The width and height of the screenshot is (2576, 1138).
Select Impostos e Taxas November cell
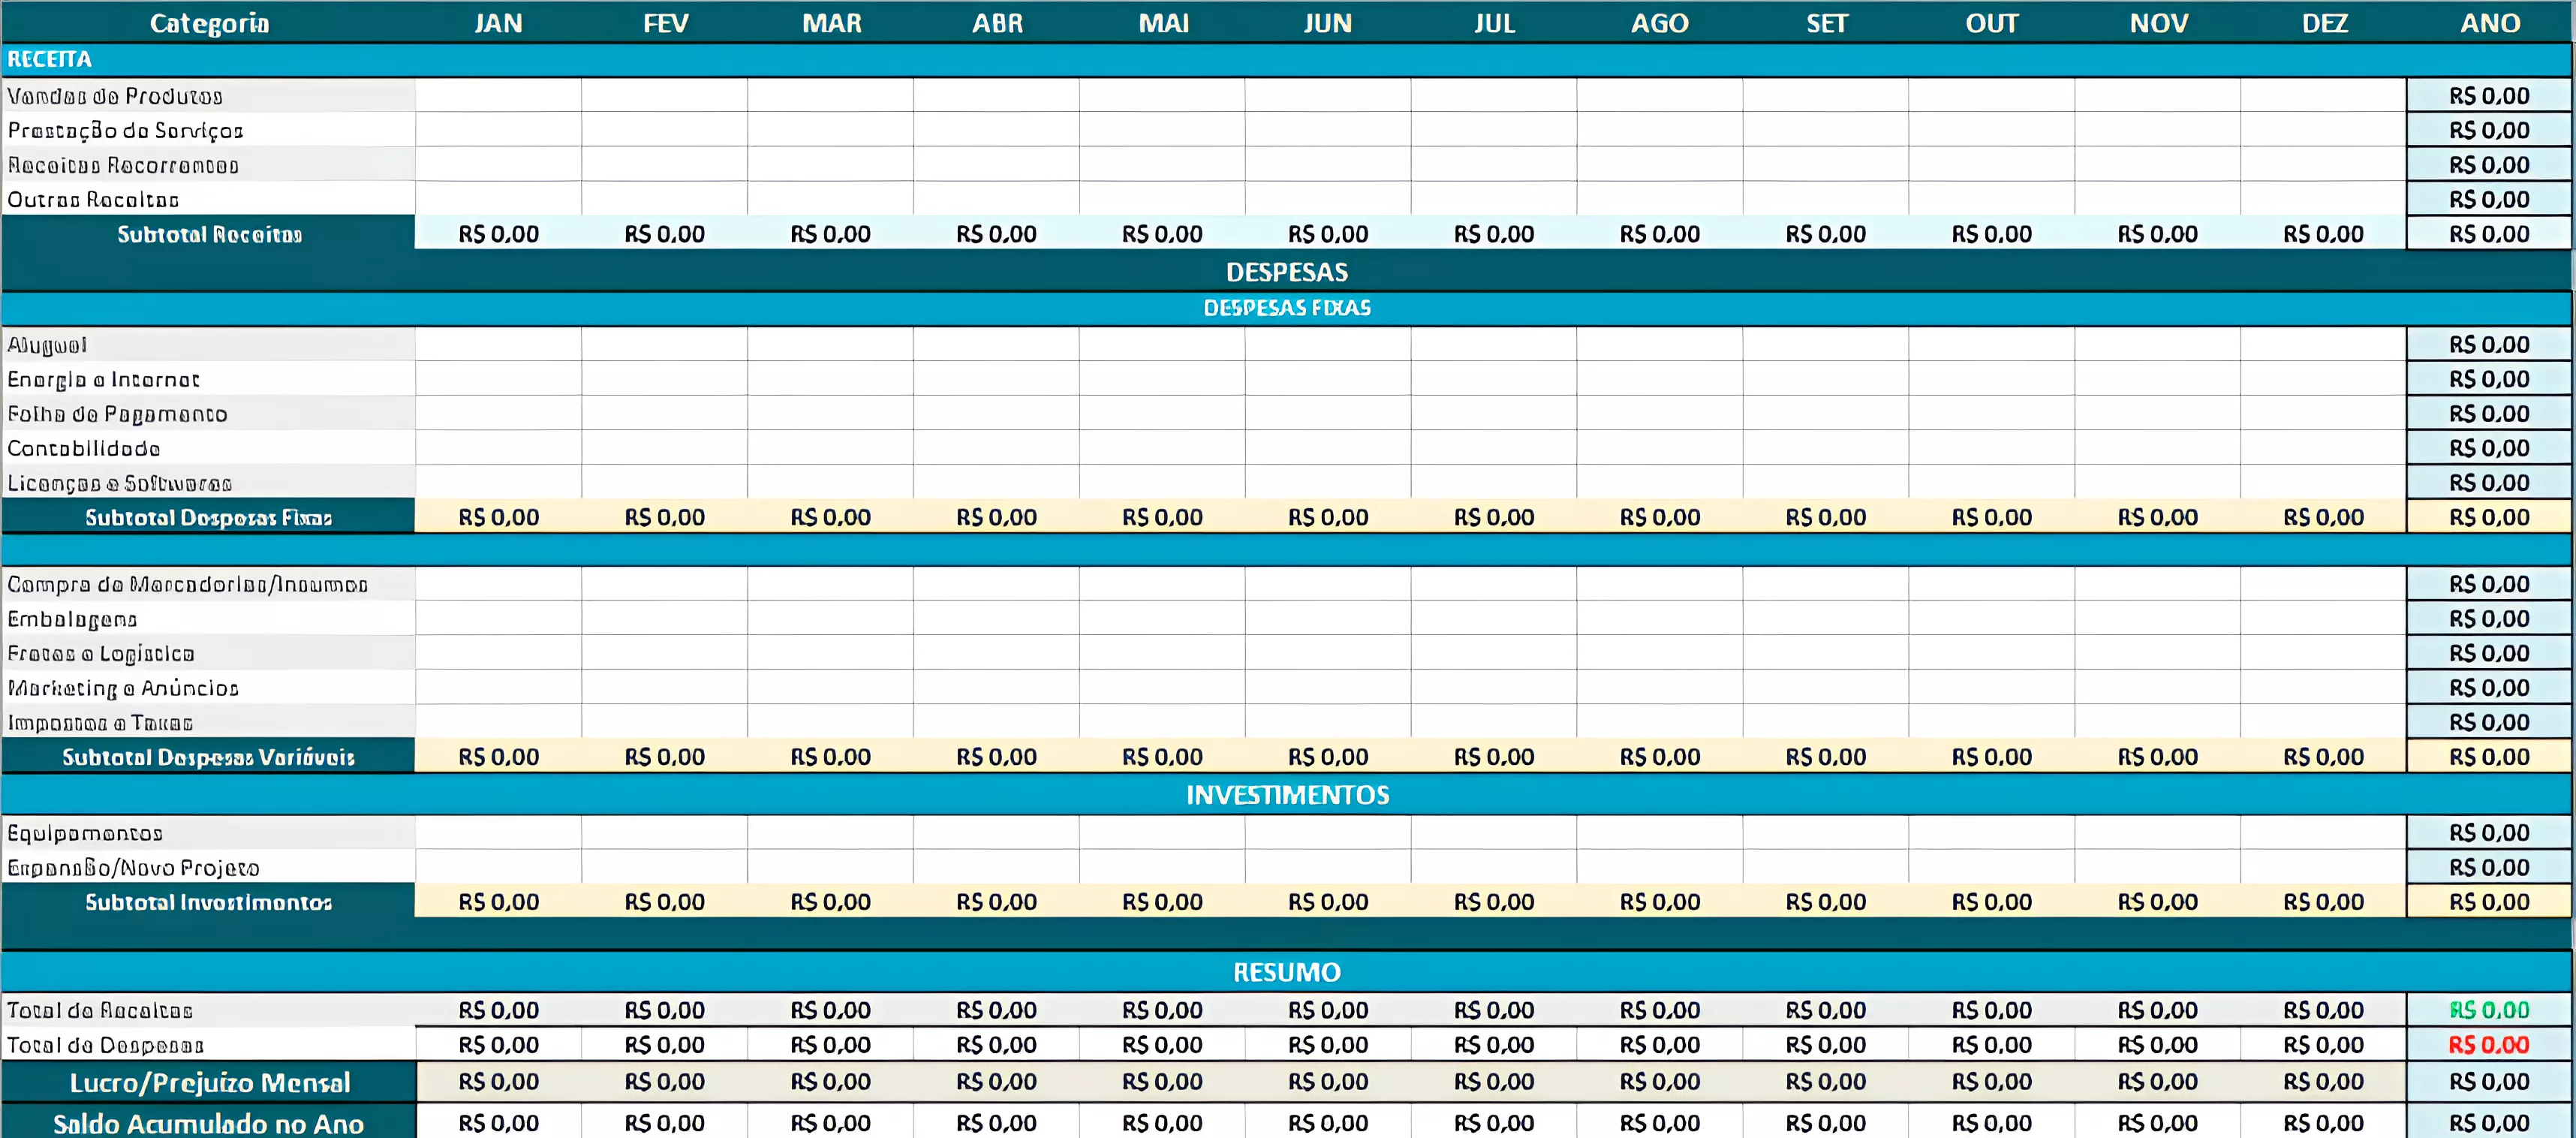pyautogui.click(x=2157, y=722)
